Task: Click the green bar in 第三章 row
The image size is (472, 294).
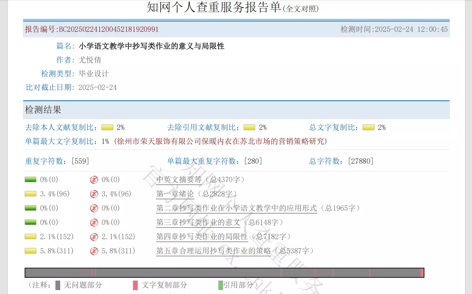Action: coord(31,222)
